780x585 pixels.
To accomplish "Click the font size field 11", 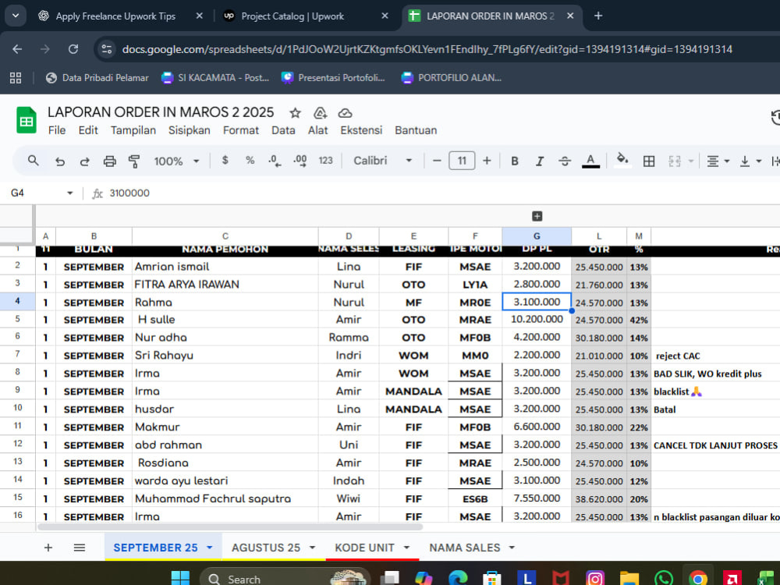I will (x=462, y=161).
